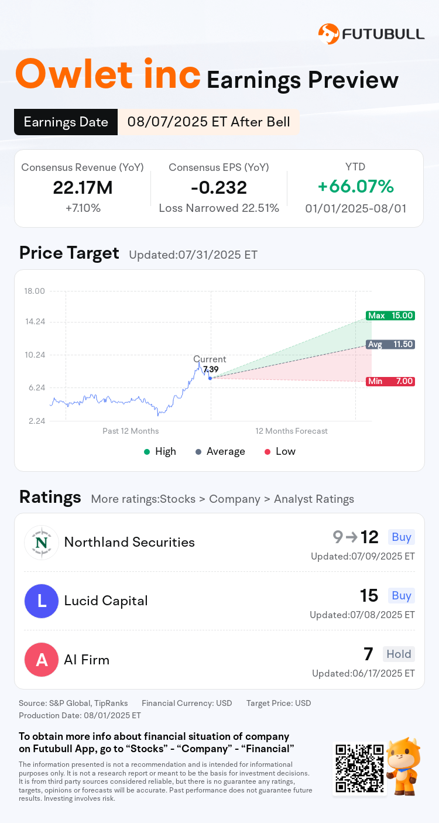439x823 pixels.
Task: Click the 'High' legend label
Action: (x=166, y=451)
